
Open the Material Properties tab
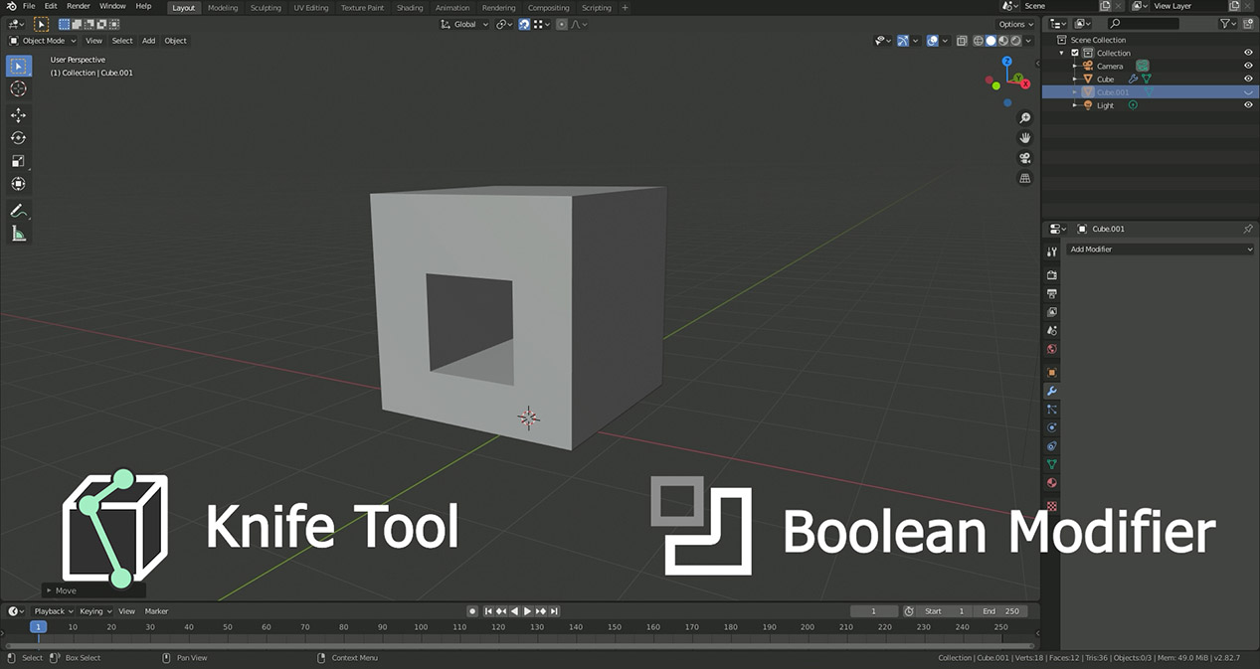tap(1051, 482)
